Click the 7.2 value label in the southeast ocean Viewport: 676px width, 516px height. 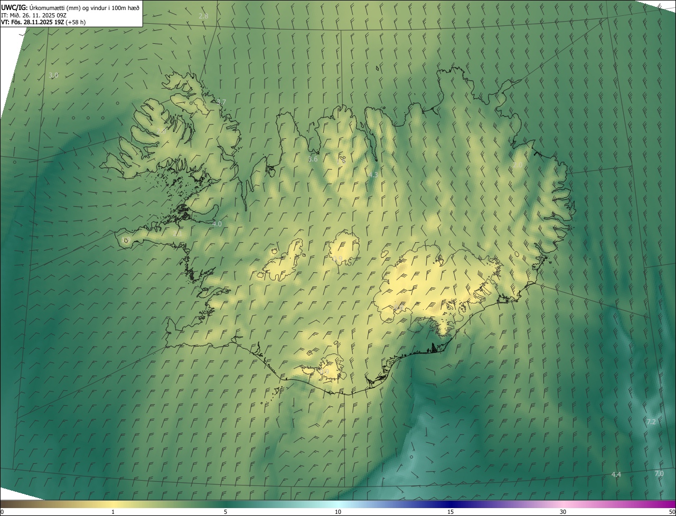[x=651, y=422]
